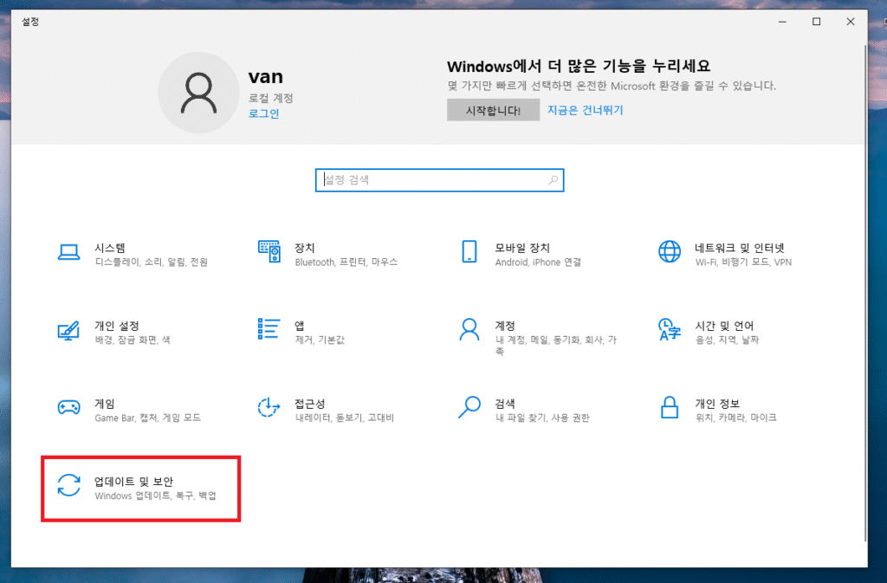Open the 접근성 icon
The height and width of the screenshot is (583, 887).
(x=269, y=407)
